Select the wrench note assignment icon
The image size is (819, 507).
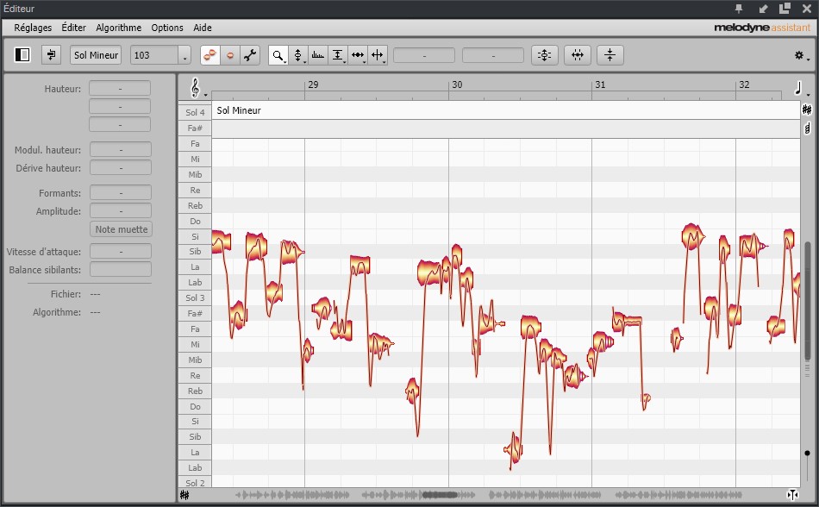(250, 55)
